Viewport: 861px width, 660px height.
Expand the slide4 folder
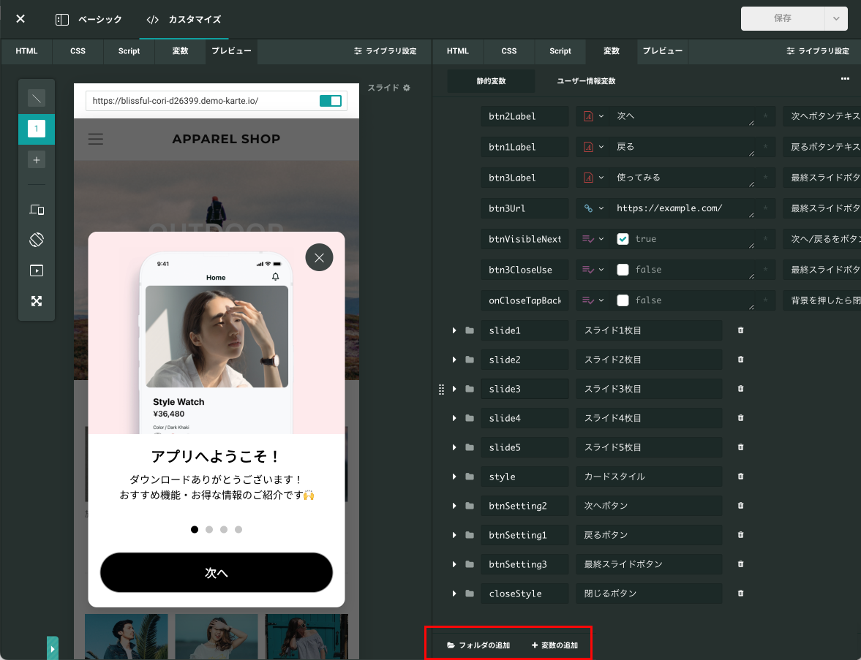pyautogui.click(x=454, y=418)
